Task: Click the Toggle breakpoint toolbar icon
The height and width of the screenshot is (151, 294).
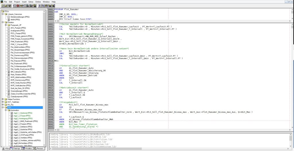Action: (x=25, y=6)
